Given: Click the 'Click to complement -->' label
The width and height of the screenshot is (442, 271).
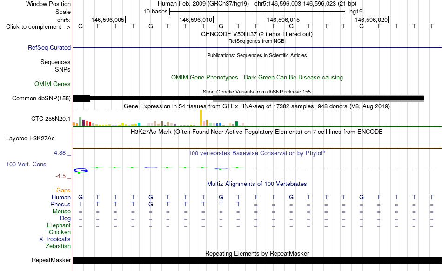Looking at the screenshot, I should [x=38, y=27].
